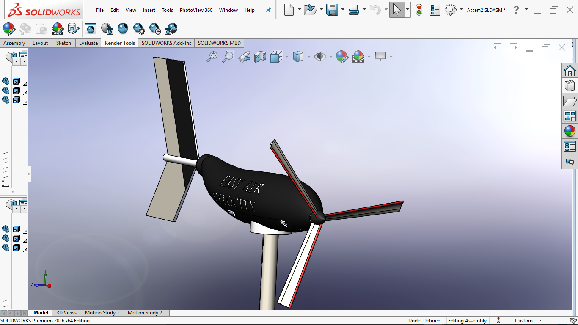Select Zoom to Area magnifier tool
This screenshot has width=578, height=325.
228,56
